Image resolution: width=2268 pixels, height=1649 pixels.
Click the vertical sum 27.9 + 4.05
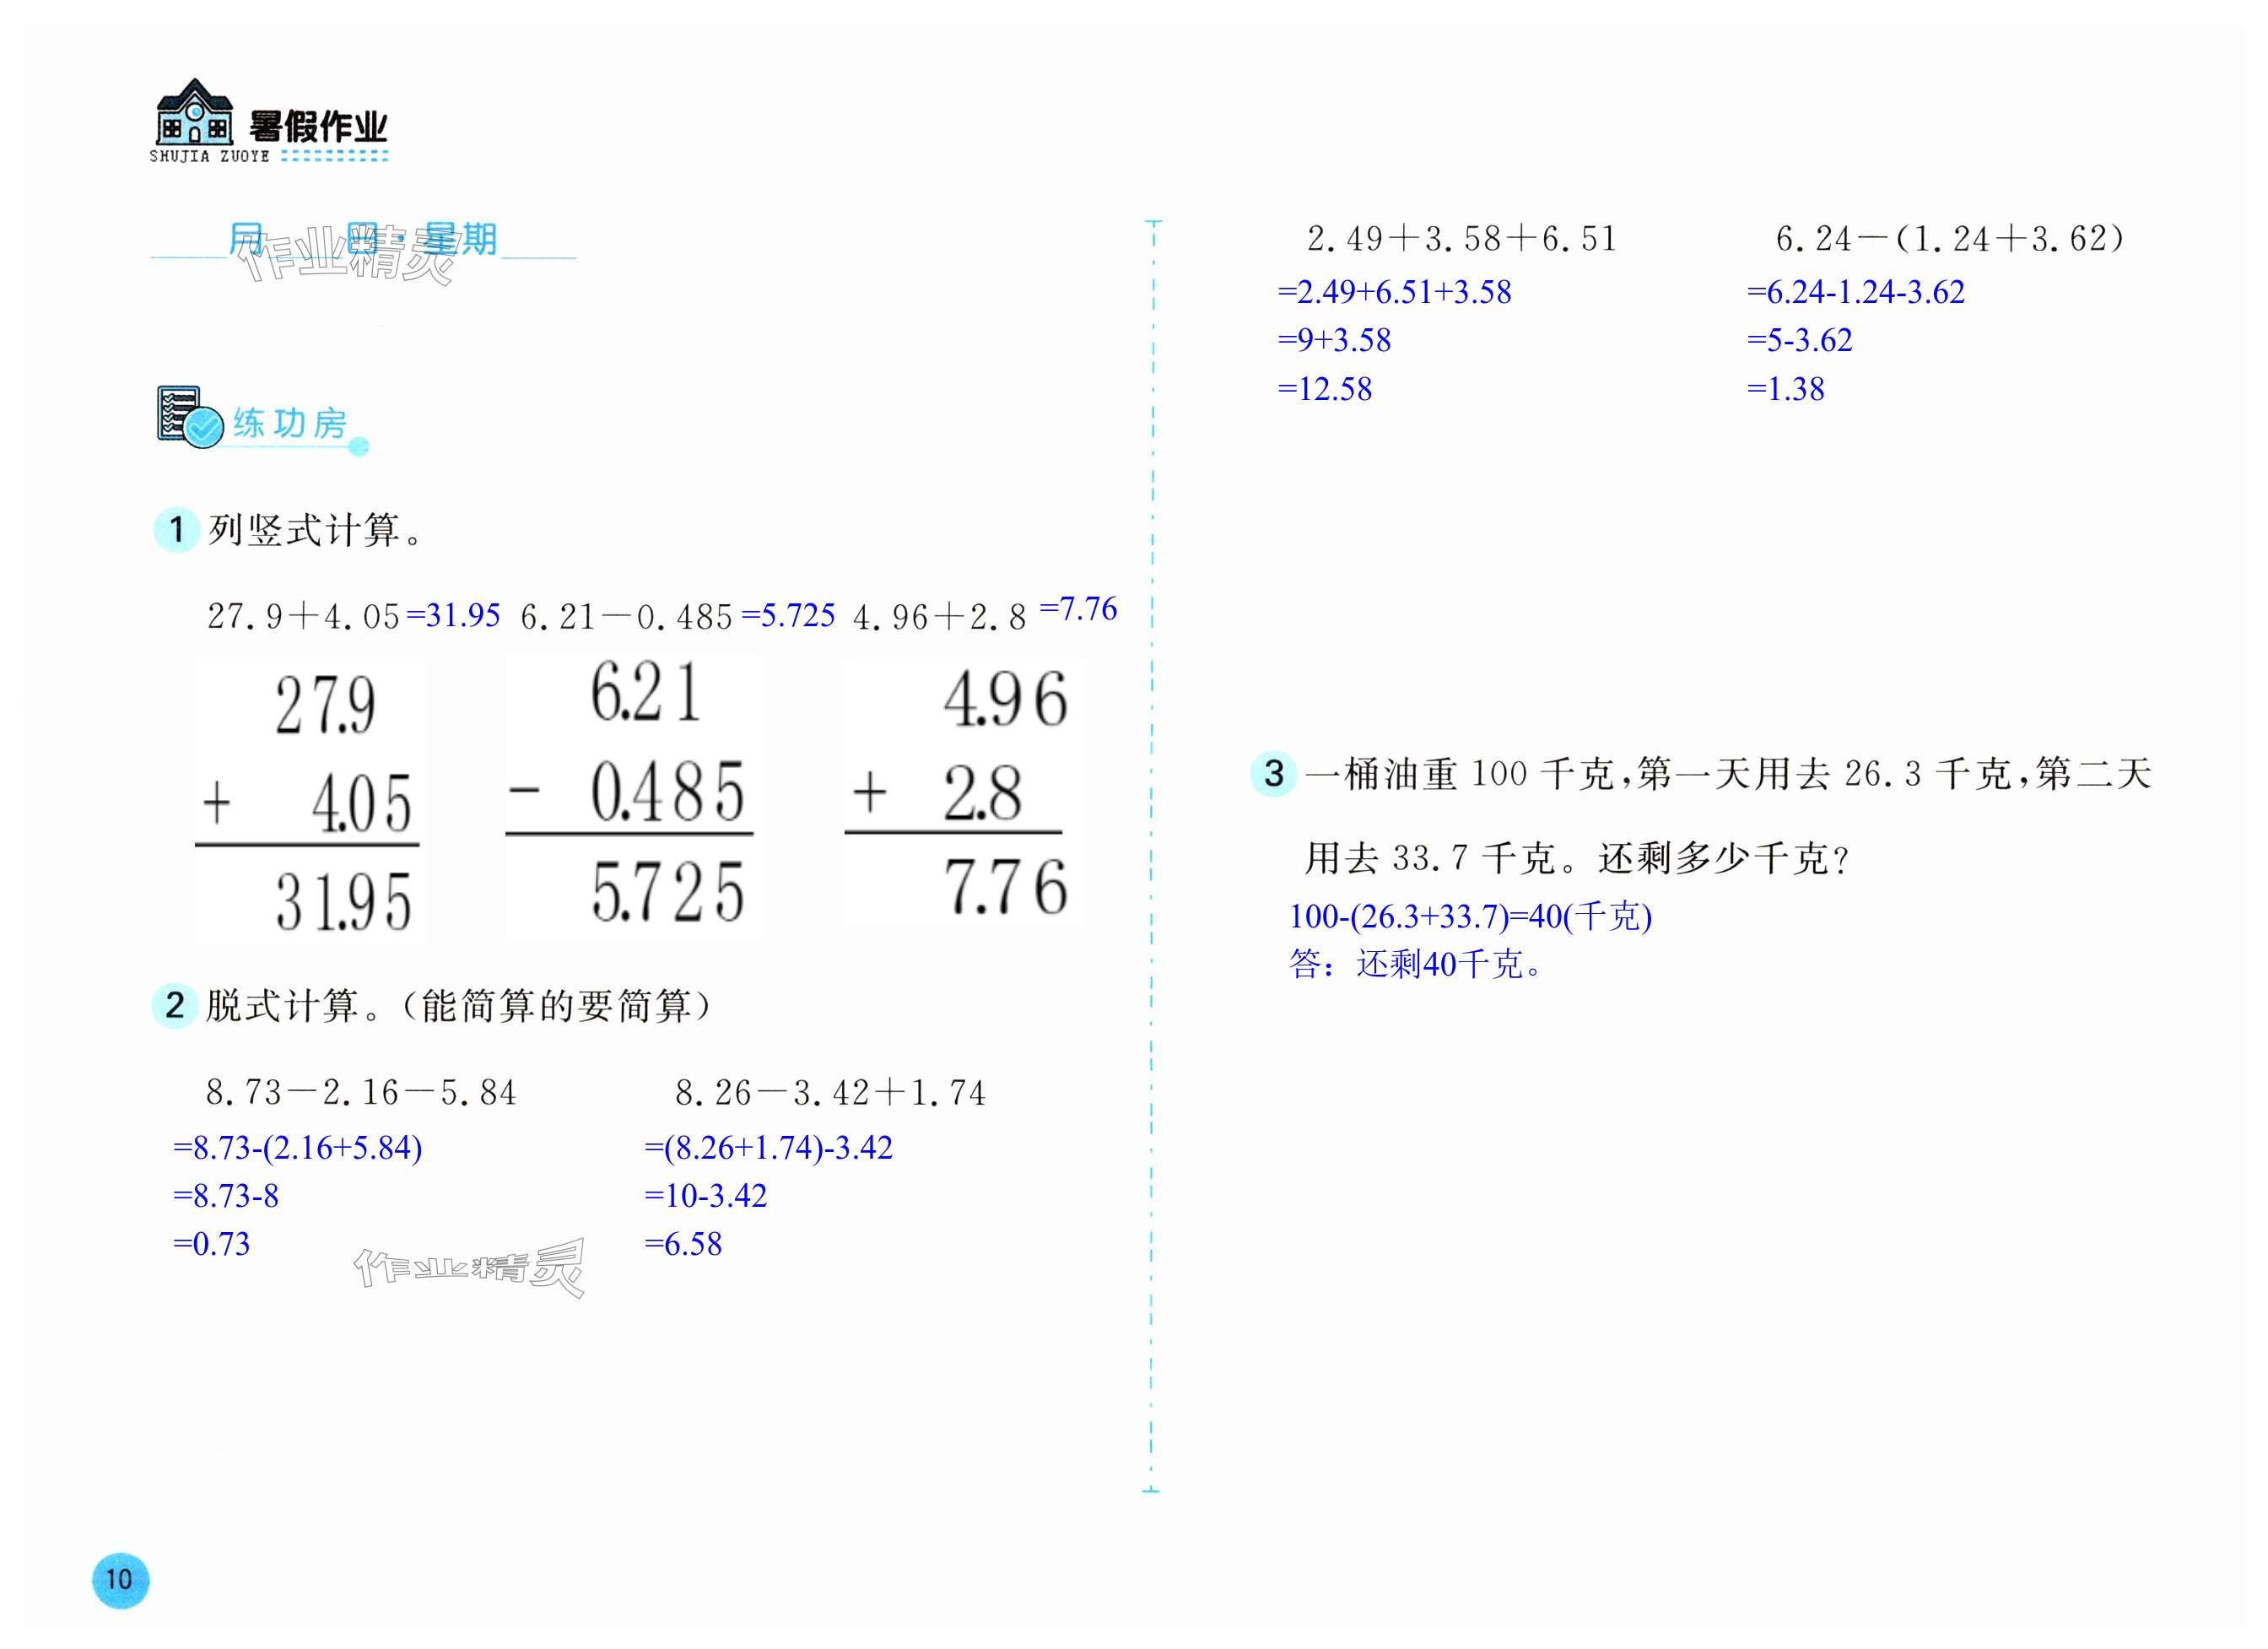pyautogui.click(x=311, y=799)
